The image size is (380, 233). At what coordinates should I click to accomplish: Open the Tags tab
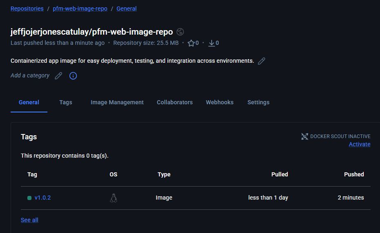(66, 103)
